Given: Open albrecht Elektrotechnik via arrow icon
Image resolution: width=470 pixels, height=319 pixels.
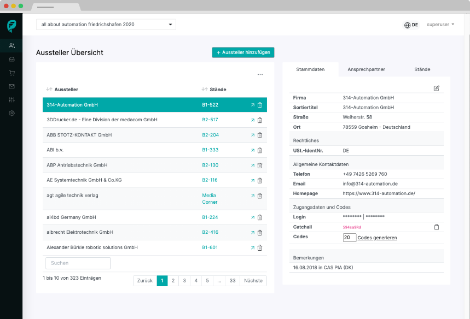Looking at the screenshot, I should [253, 233].
